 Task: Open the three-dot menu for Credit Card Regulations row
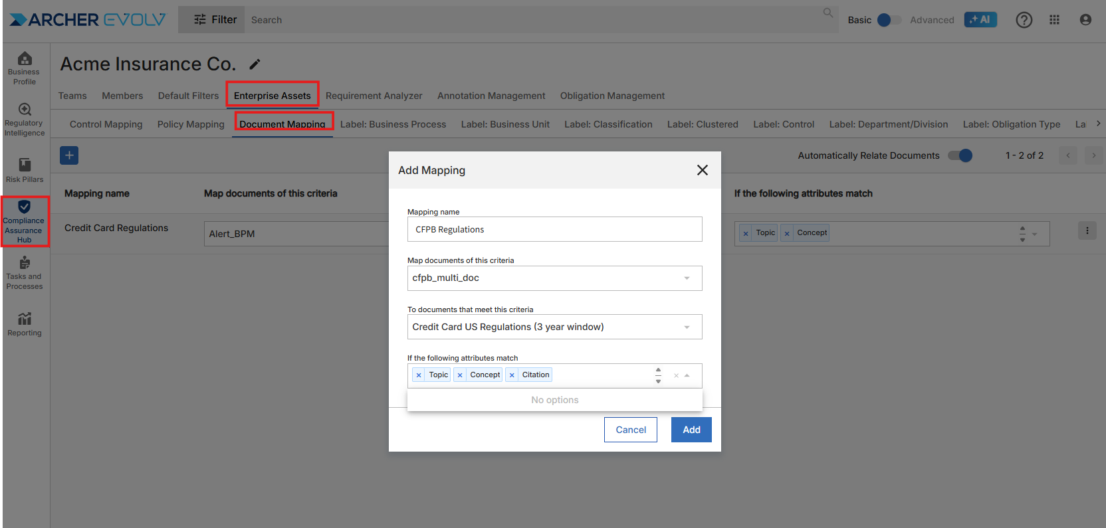click(x=1087, y=231)
